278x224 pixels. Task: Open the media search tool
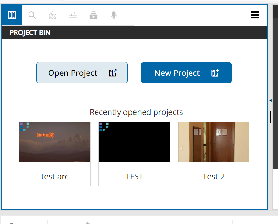[x=32, y=15]
